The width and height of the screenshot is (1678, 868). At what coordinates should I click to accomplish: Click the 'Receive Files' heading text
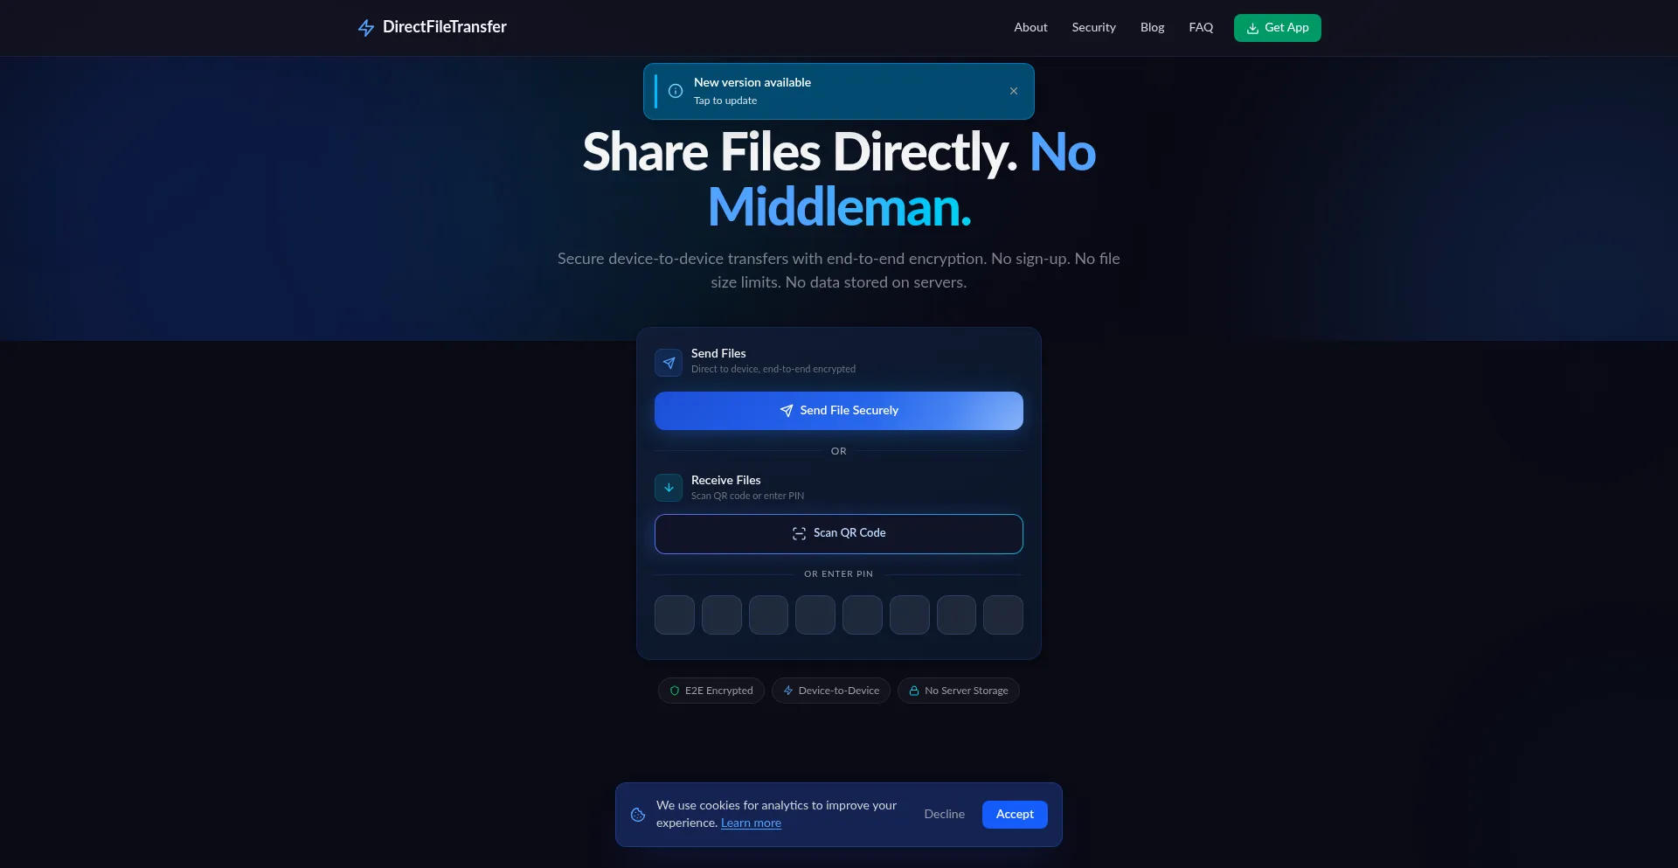(x=725, y=481)
